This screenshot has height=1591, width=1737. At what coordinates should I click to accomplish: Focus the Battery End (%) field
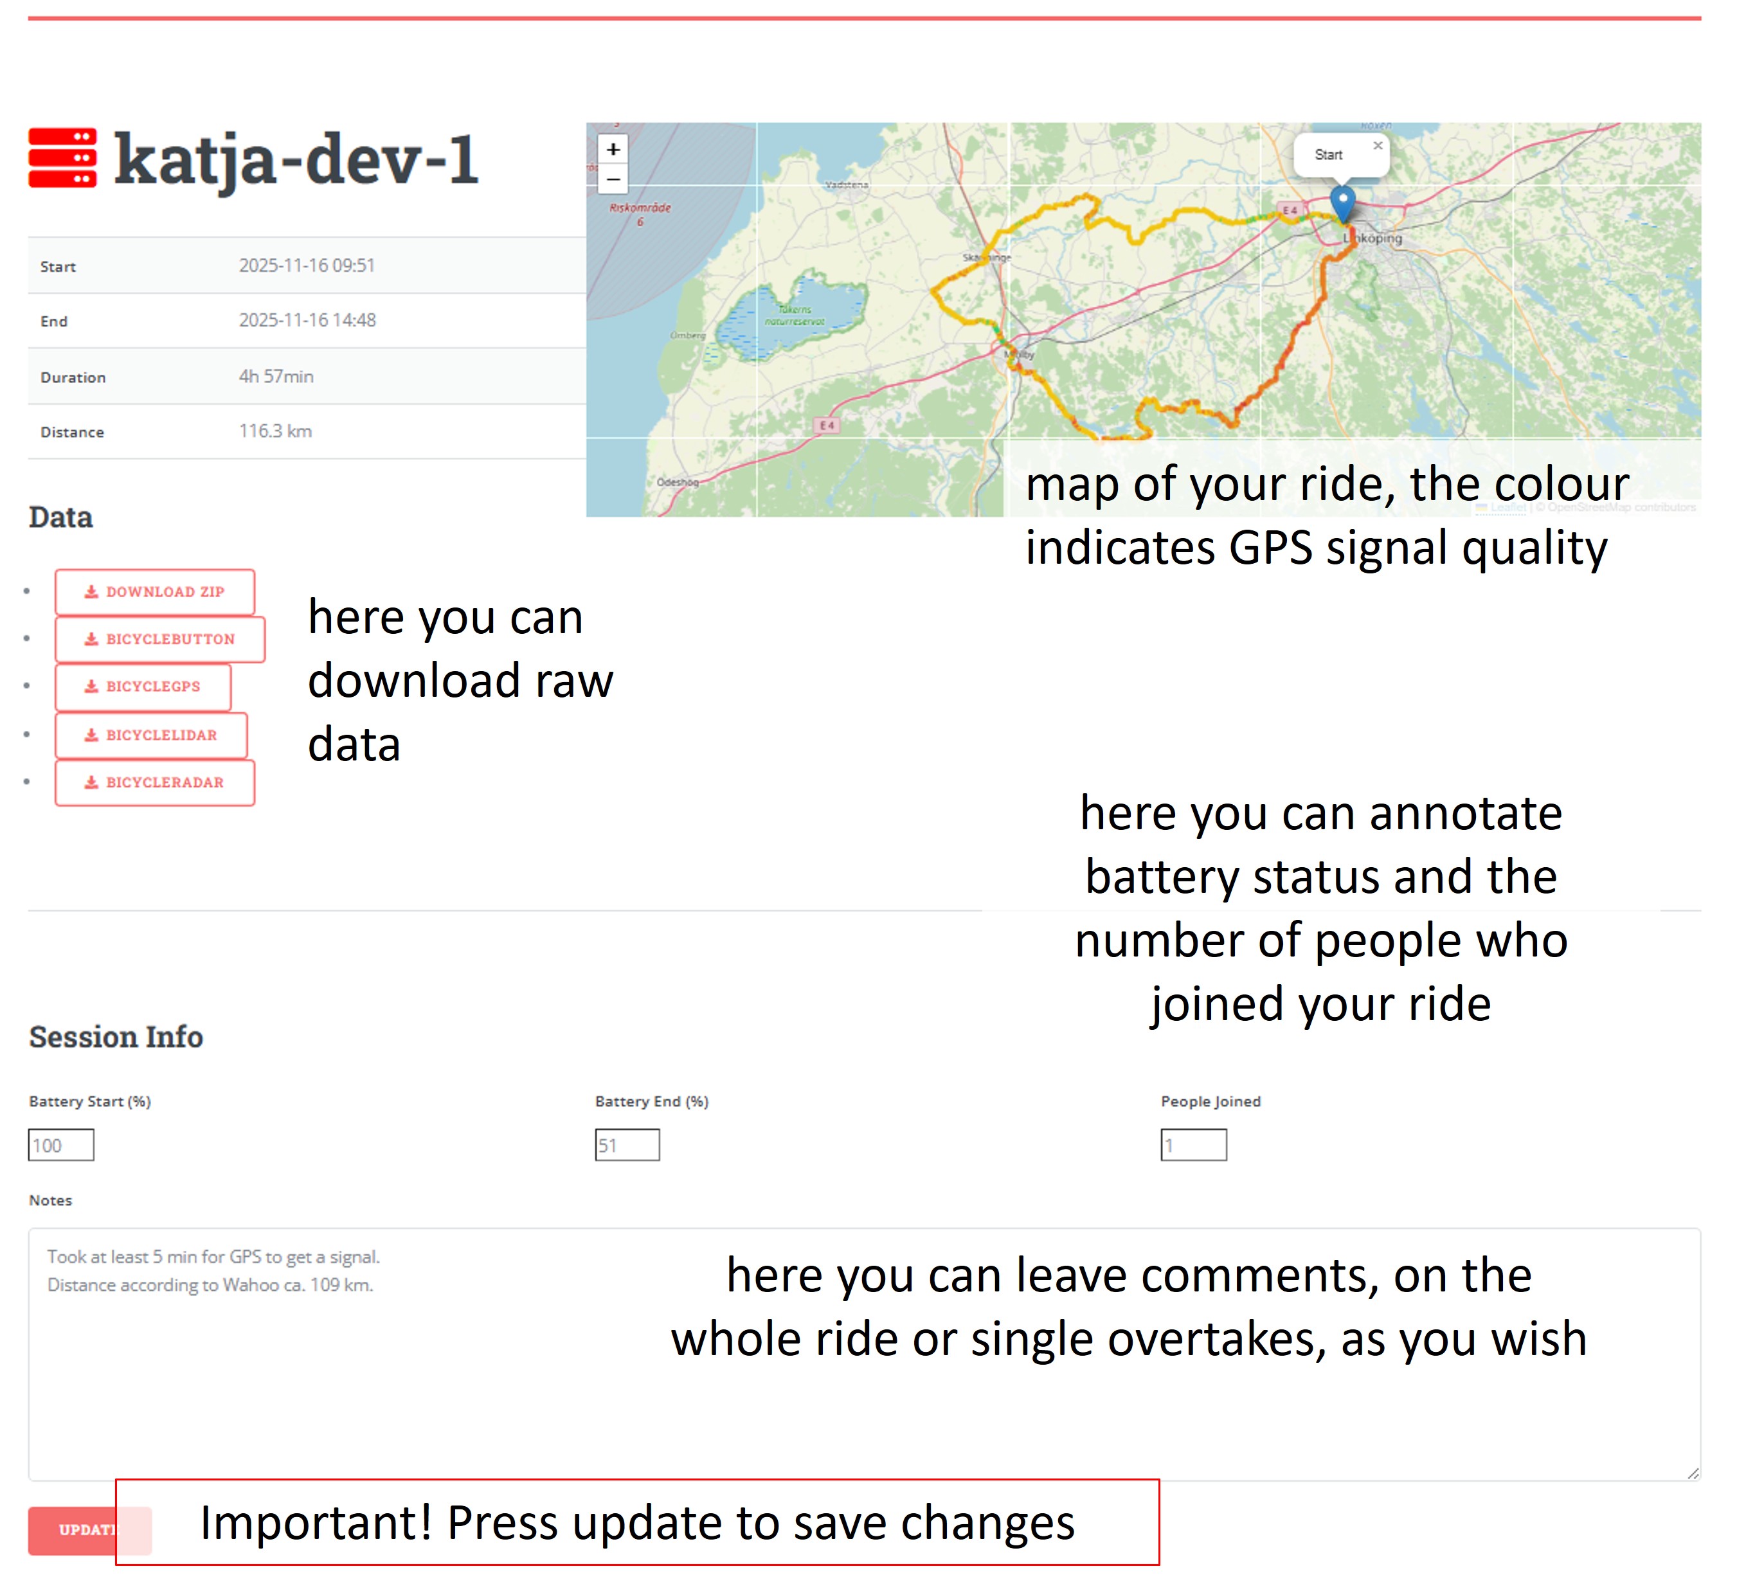coord(627,1145)
